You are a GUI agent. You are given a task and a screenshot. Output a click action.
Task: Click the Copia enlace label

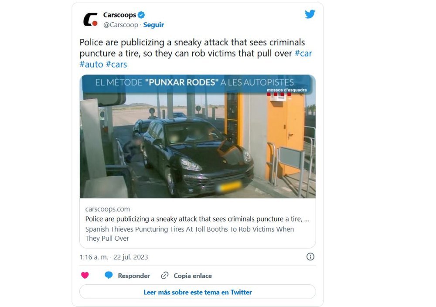193,276
